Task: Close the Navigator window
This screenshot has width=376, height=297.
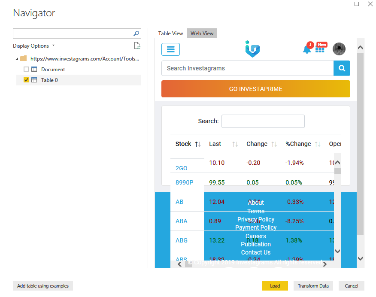Action: 370,4
